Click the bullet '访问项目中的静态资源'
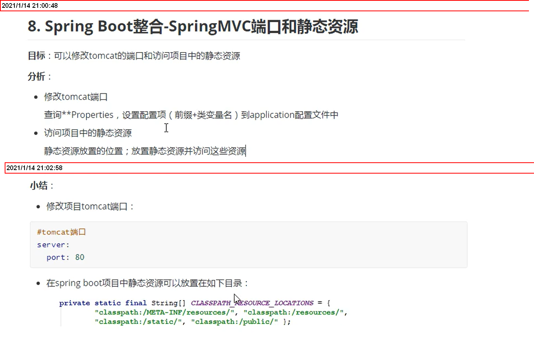The image size is (534, 346). click(88, 133)
